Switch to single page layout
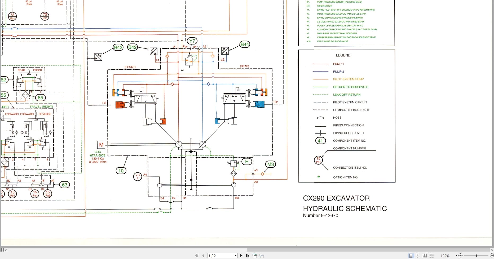Screen dimensions: 494x259 coord(411,256)
